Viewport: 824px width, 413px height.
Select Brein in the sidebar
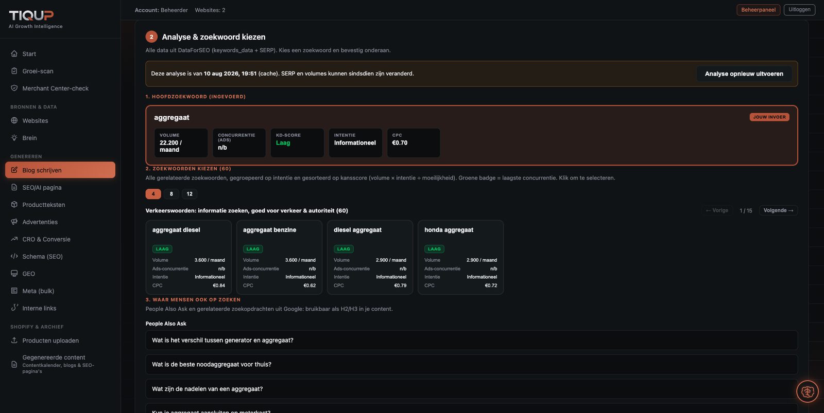(60, 138)
